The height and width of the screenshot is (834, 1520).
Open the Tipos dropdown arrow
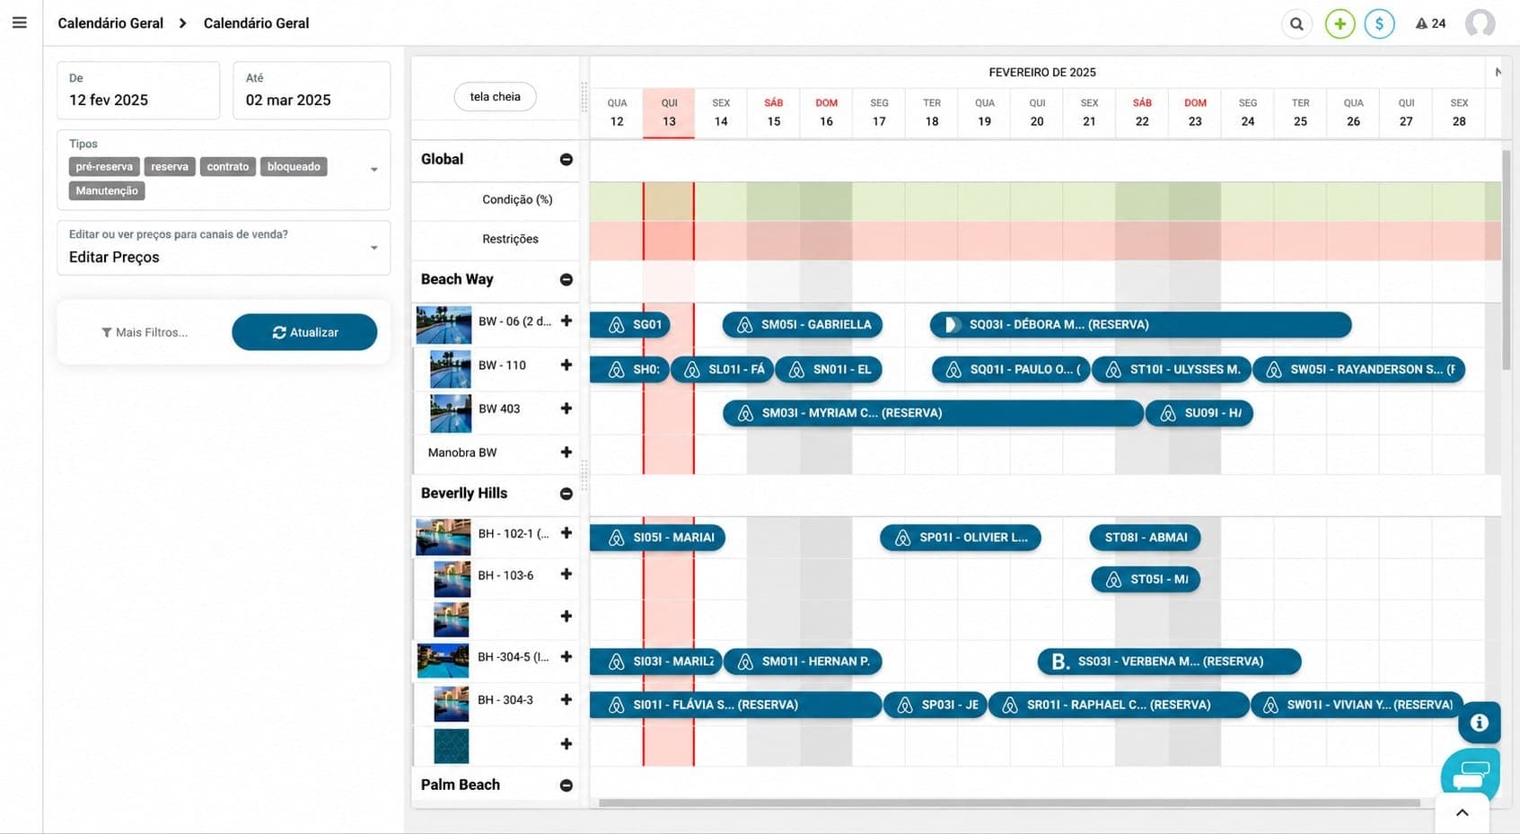[374, 170]
